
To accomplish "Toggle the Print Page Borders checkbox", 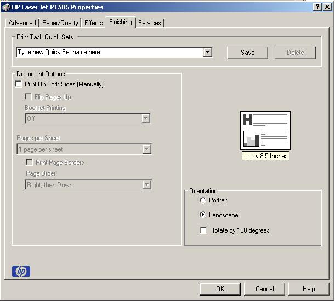I will coord(29,163).
